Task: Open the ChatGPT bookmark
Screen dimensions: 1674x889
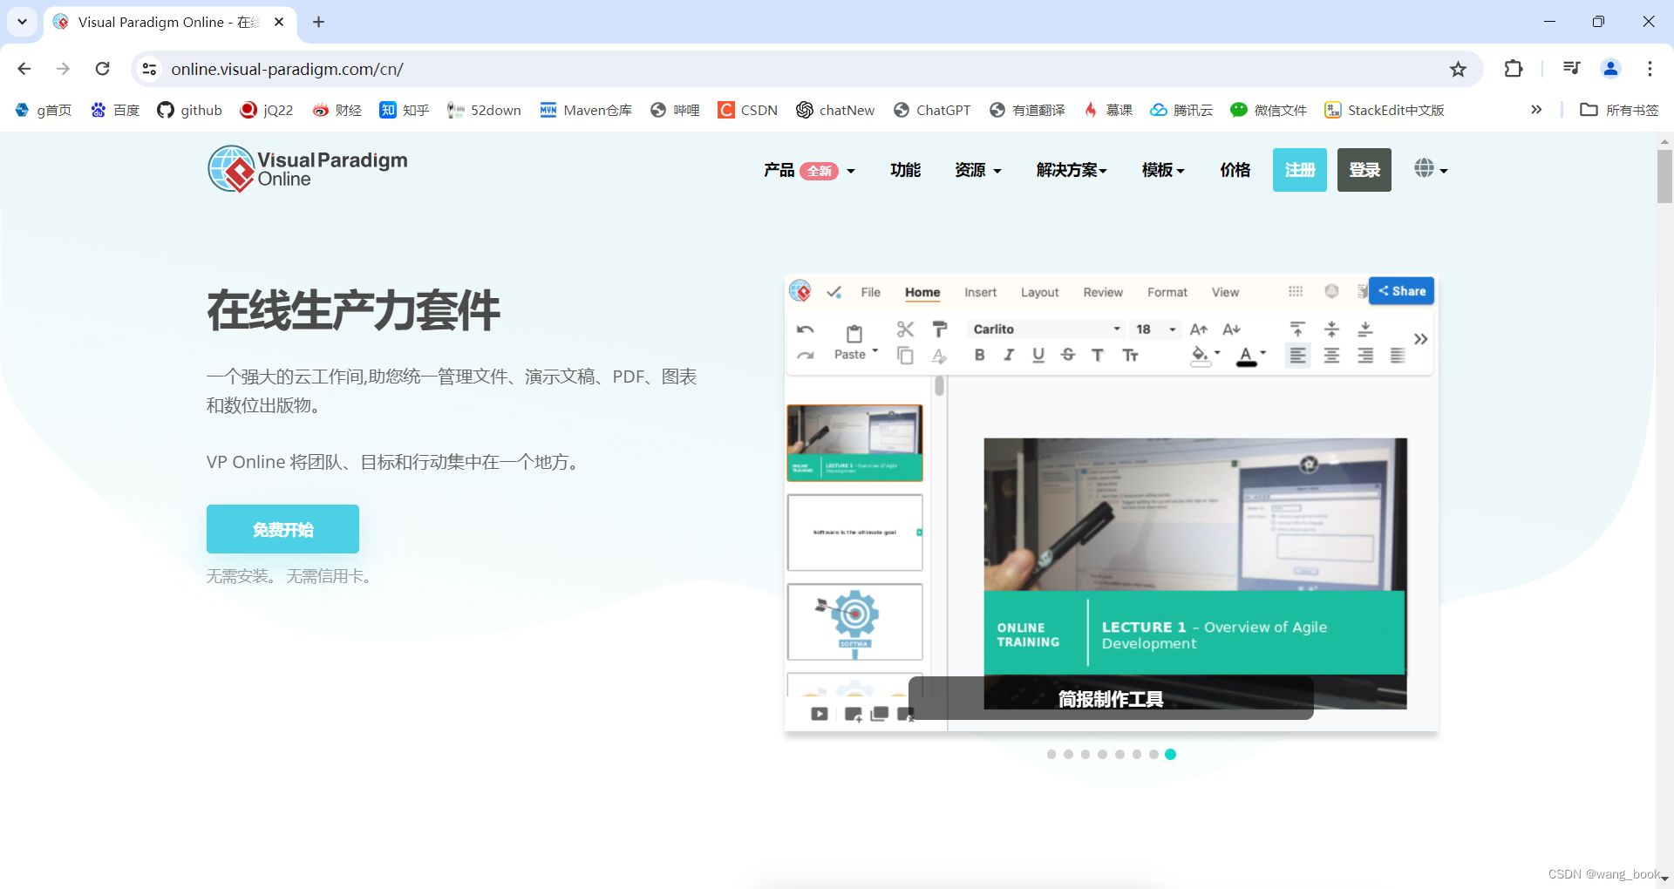Action: pyautogui.click(x=932, y=110)
